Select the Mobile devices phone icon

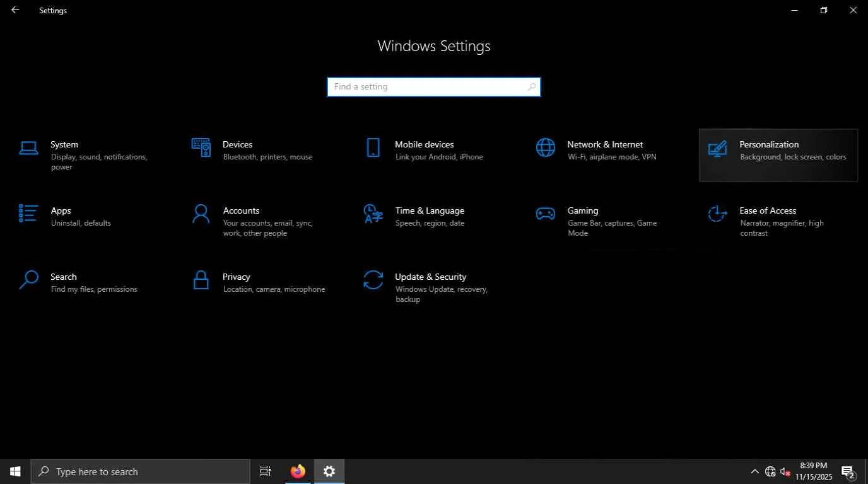373,147
